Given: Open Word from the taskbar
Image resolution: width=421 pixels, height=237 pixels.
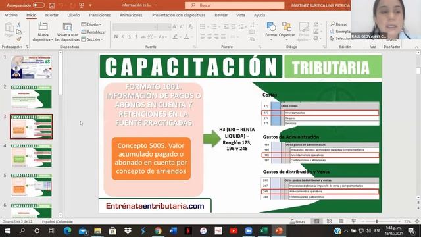Looking at the screenshot, I should [173, 231].
